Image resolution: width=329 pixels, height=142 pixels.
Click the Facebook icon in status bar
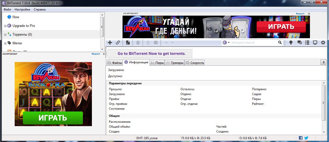pyautogui.click(x=301, y=138)
